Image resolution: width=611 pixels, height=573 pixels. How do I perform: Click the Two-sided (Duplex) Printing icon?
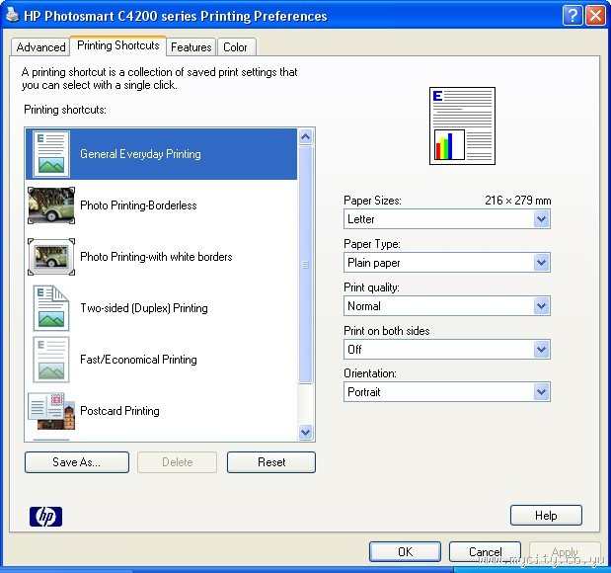[51, 308]
